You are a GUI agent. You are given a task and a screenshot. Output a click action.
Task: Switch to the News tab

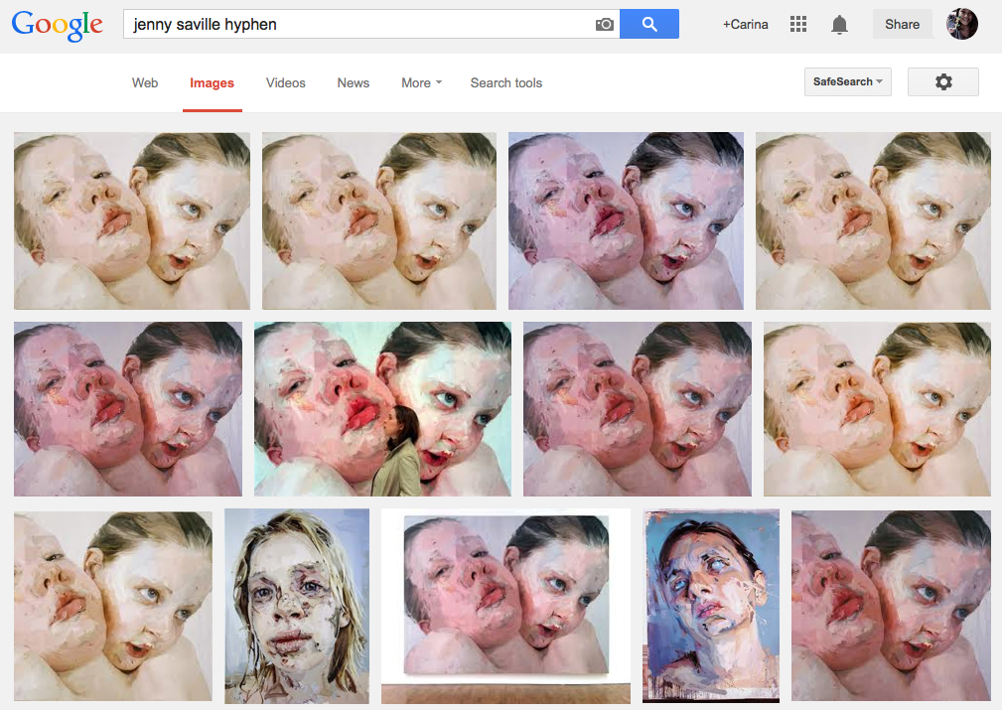point(353,83)
